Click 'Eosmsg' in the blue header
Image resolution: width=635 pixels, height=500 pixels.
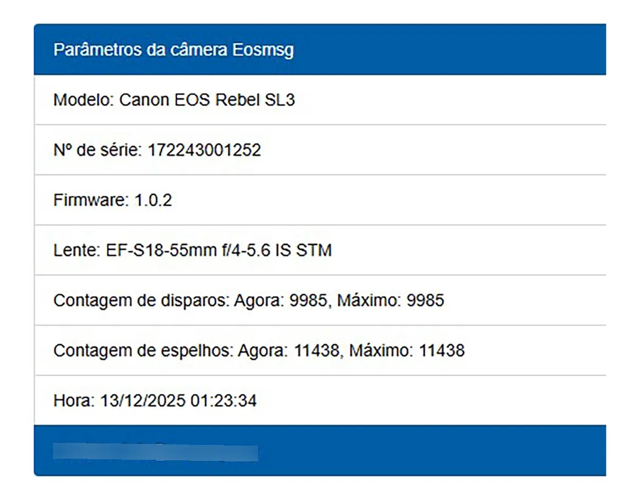pyautogui.click(x=263, y=50)
